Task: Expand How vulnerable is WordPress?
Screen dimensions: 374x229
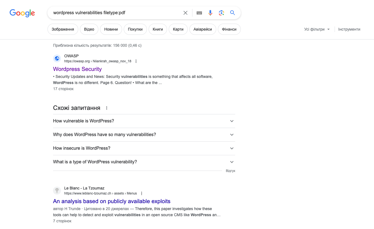Action: click(x=144, y=121)
